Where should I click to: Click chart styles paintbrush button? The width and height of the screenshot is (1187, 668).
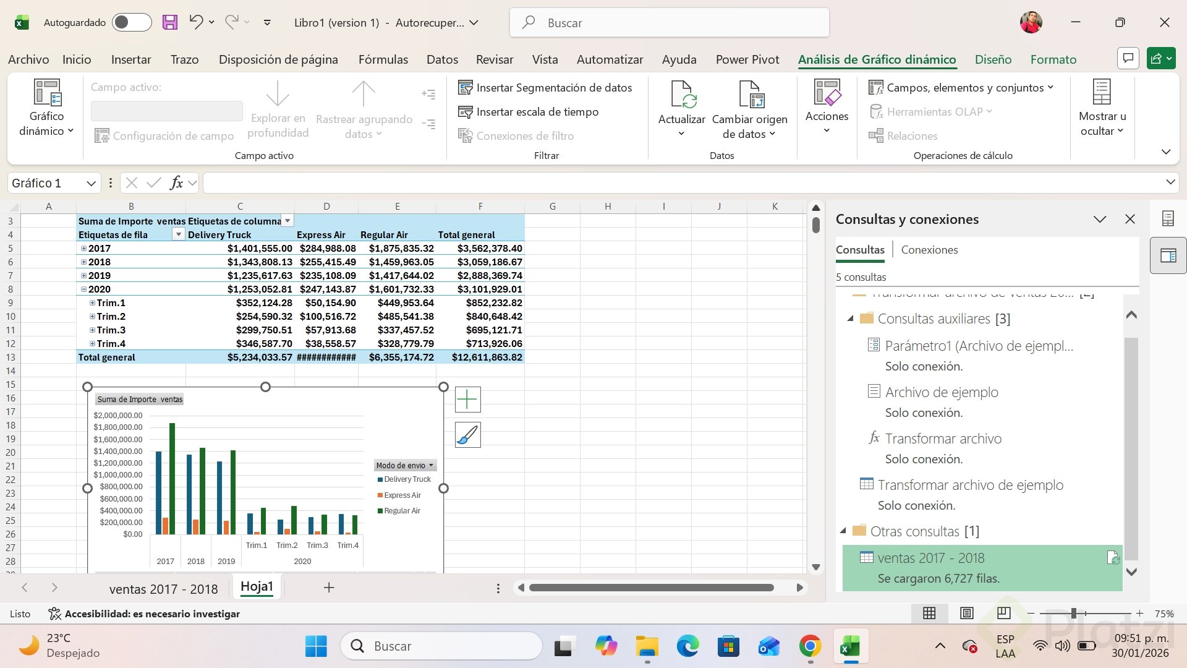click(x=467, y=435)
